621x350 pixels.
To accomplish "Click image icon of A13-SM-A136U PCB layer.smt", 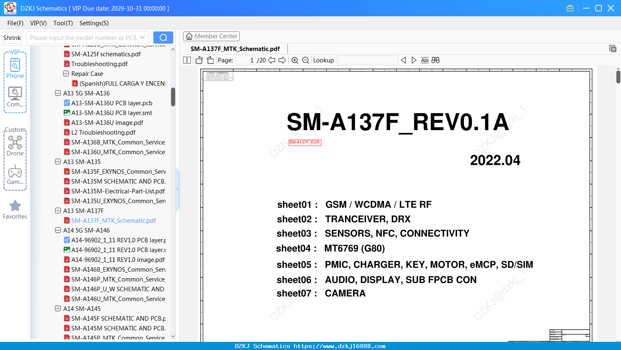I will pos(67,113).
